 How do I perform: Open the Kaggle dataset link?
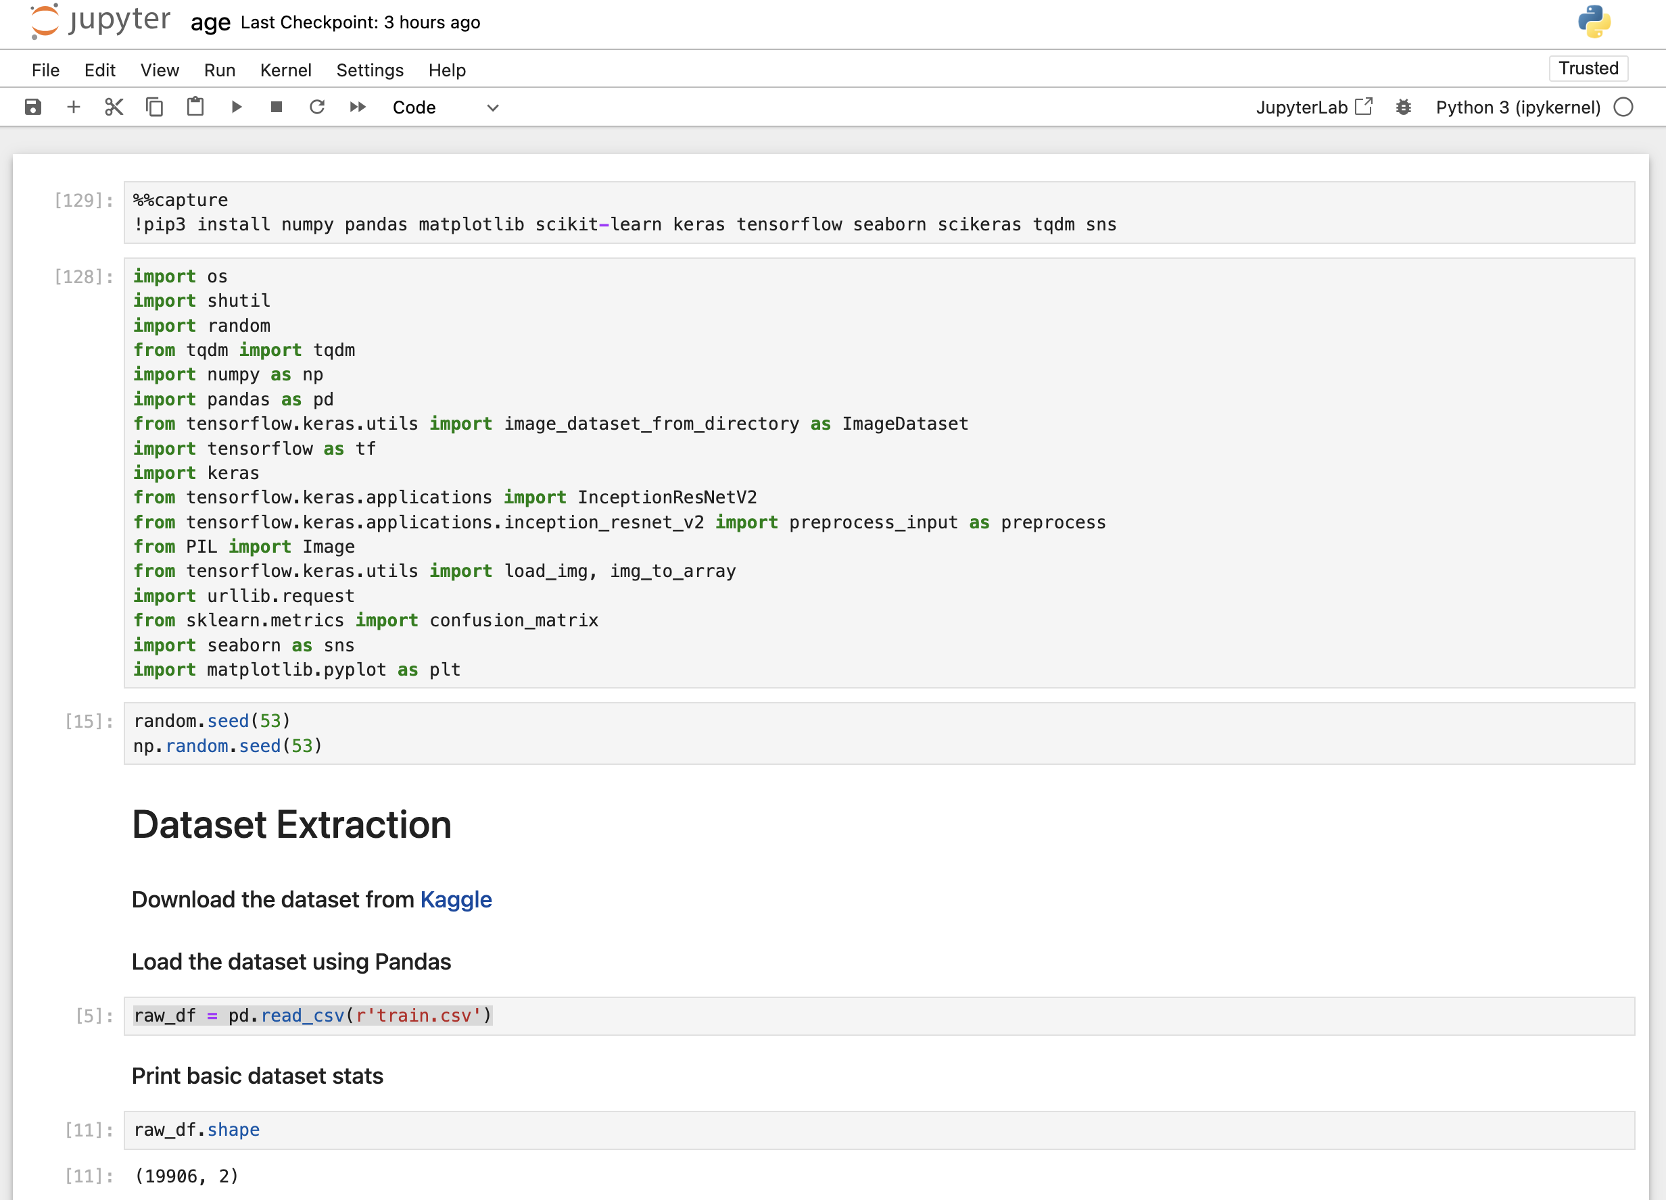pos(456,899)
